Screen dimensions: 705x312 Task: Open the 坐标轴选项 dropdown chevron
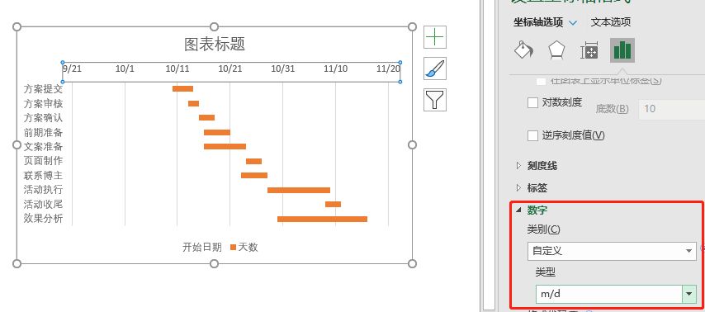coord(573,22)
